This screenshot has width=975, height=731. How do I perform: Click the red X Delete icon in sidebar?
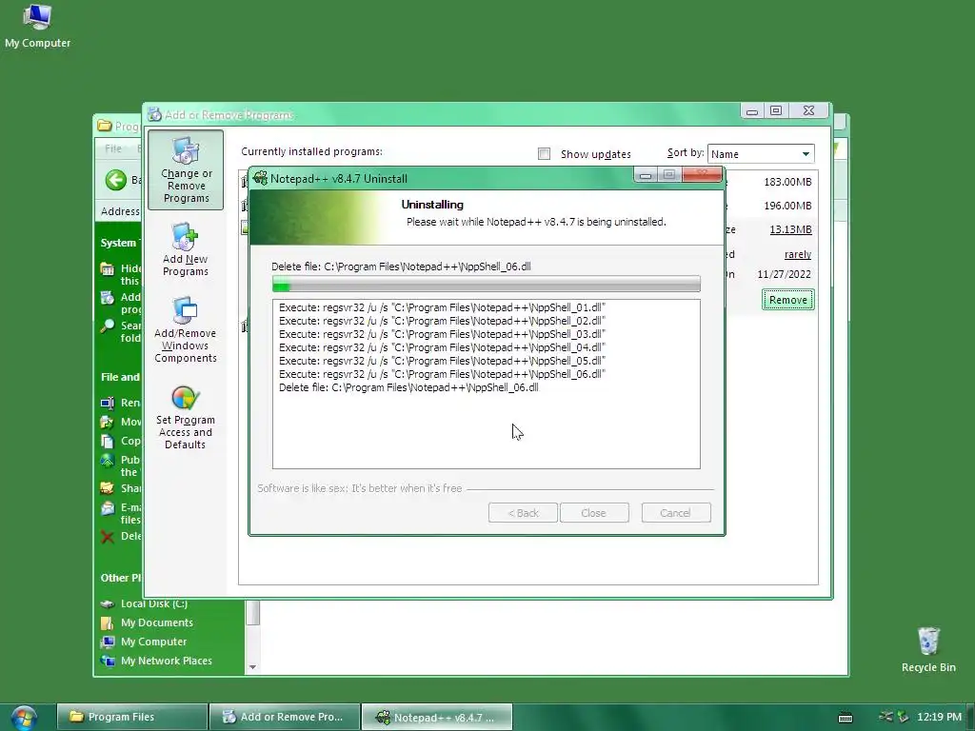(x=108, y=537)
